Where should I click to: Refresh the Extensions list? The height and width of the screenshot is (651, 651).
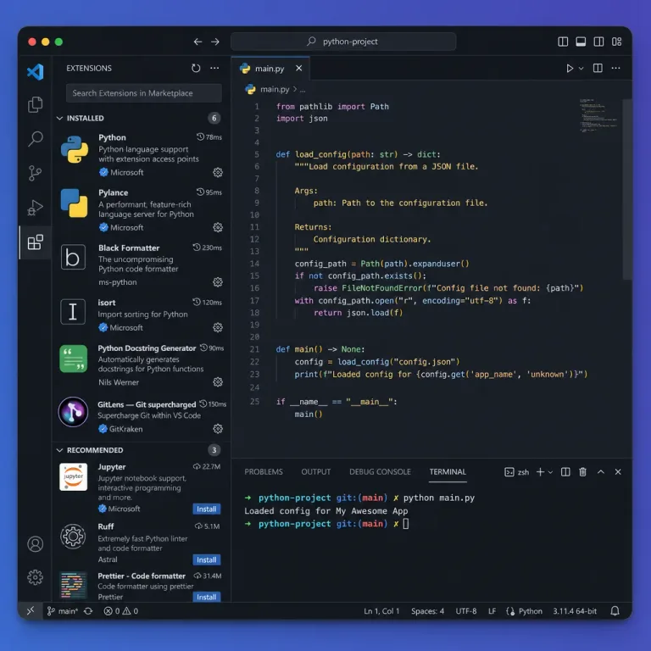click(x=196, y=68)
